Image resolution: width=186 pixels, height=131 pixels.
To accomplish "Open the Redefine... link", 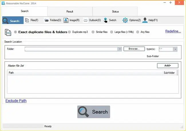I will (x=173, y=31).
